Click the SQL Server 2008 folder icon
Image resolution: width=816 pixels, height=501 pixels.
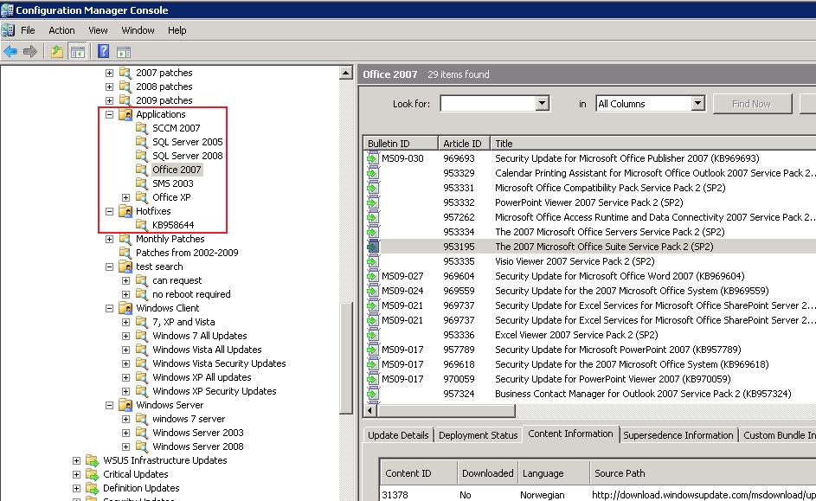point(142,156)
